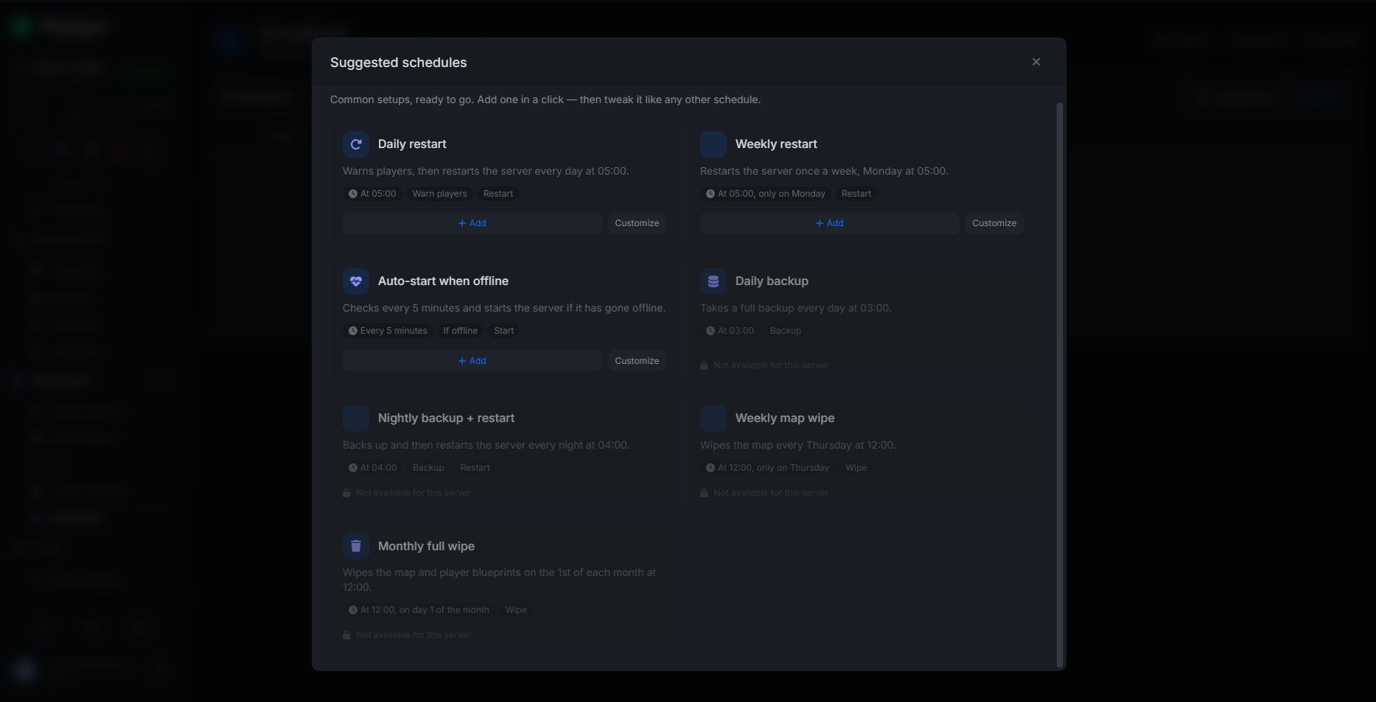Click the 'Wipe' chip in Monthly full wipe
The image size is (1376, 702).
[516, 610]
